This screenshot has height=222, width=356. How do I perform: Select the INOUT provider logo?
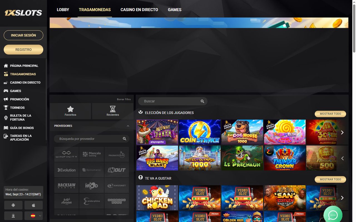117,170
